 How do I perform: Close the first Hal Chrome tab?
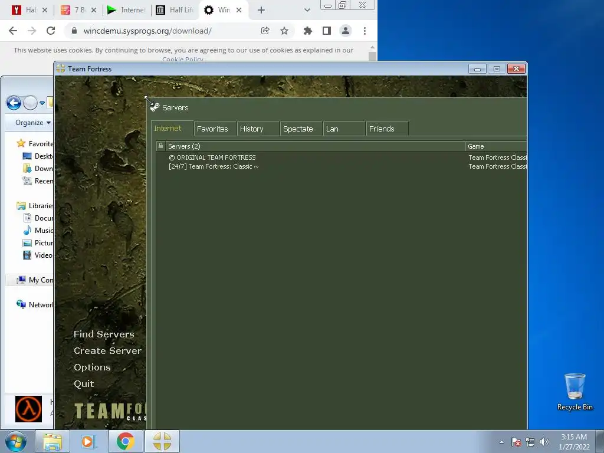tap(45, 10)
